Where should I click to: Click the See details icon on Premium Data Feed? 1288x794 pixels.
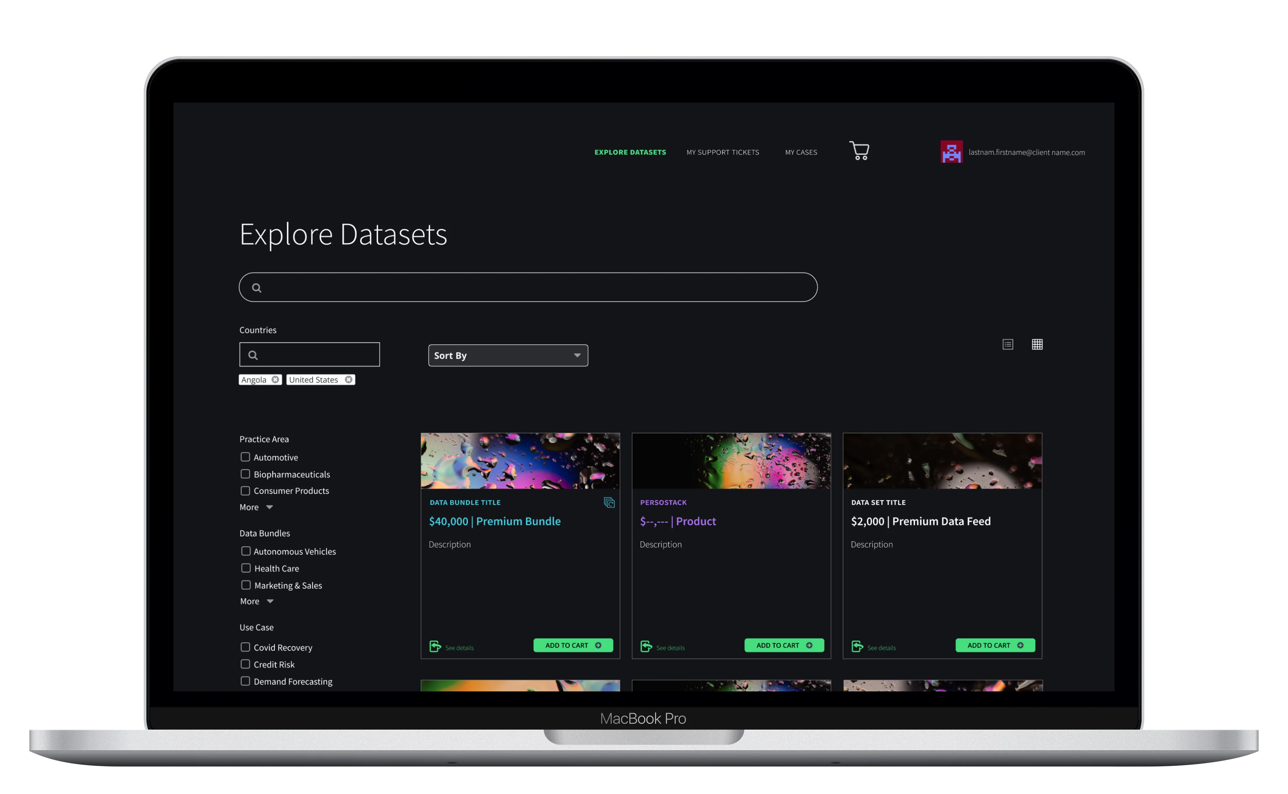tap(857, 646)
